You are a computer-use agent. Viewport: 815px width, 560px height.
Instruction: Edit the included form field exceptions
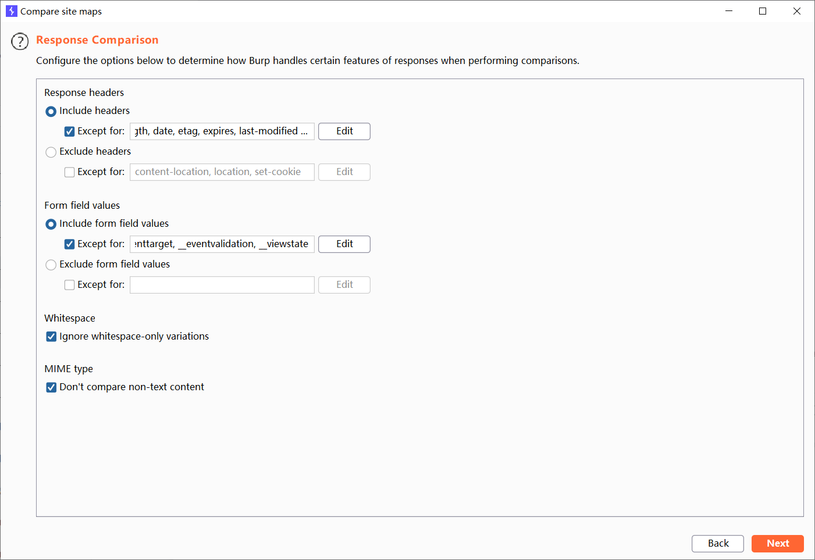(344, 244)
